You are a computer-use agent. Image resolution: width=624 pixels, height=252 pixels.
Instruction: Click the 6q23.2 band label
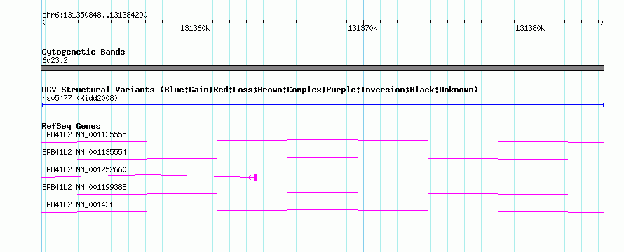click(x=55, y=61)
